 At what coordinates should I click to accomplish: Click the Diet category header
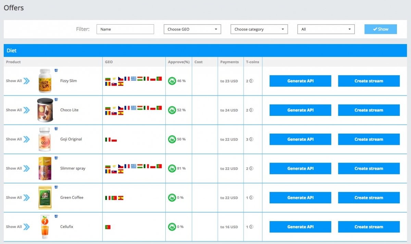(x=11, y=50)
